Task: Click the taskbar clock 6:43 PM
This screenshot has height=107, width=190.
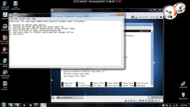Action: click(184, 105)
